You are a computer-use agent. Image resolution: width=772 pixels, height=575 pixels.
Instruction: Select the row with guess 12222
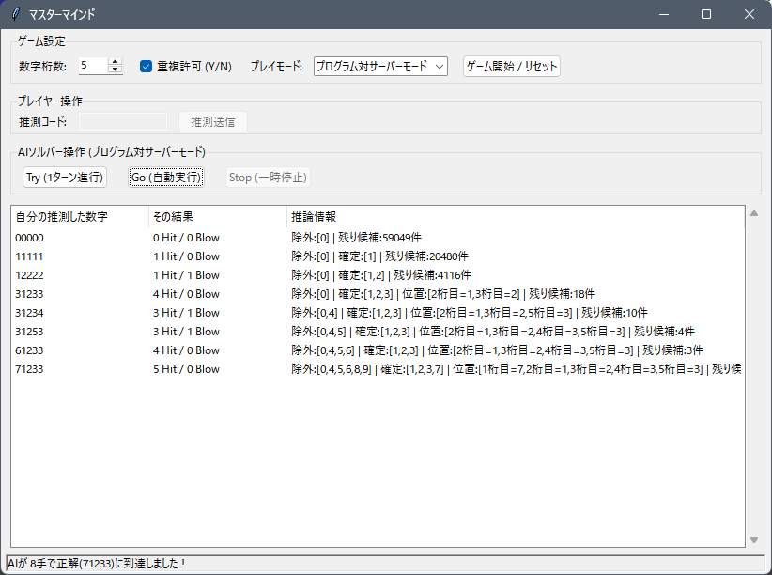point(378,275)
